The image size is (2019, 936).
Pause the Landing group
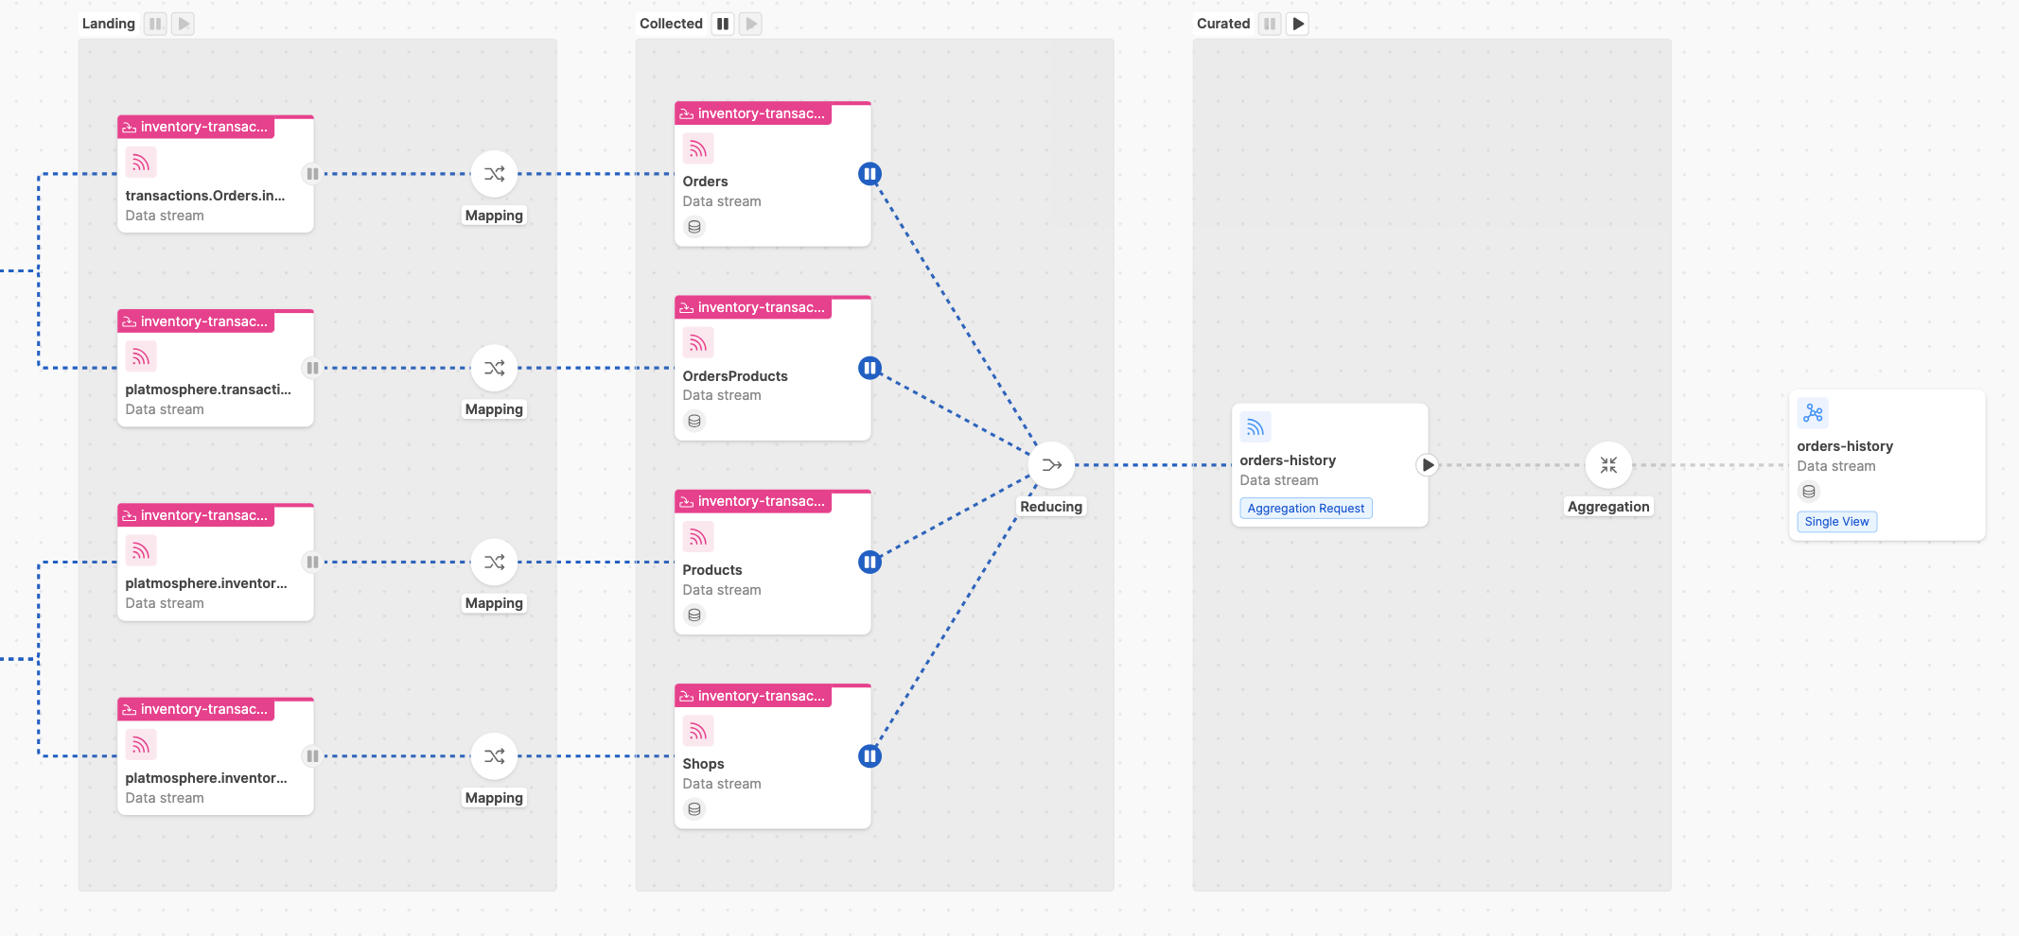point(154,23)
